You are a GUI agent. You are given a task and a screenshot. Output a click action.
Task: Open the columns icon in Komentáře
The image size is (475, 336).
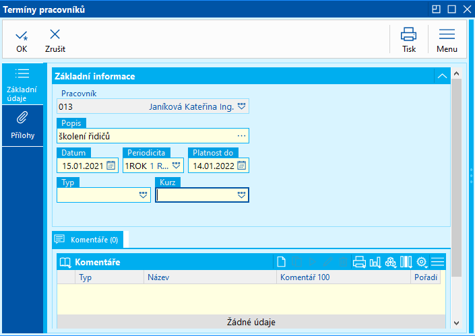tap(406, 262)
